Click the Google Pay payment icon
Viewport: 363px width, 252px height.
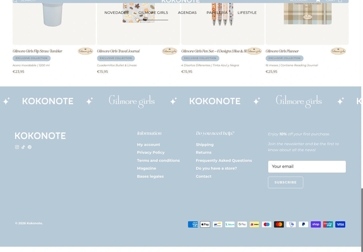pos(242,225)
